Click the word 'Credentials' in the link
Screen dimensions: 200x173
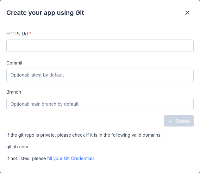pos(83,158)
